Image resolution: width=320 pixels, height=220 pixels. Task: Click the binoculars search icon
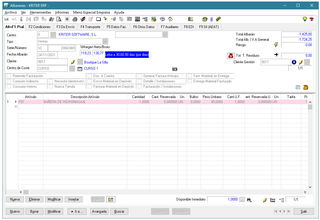(249, 200)
